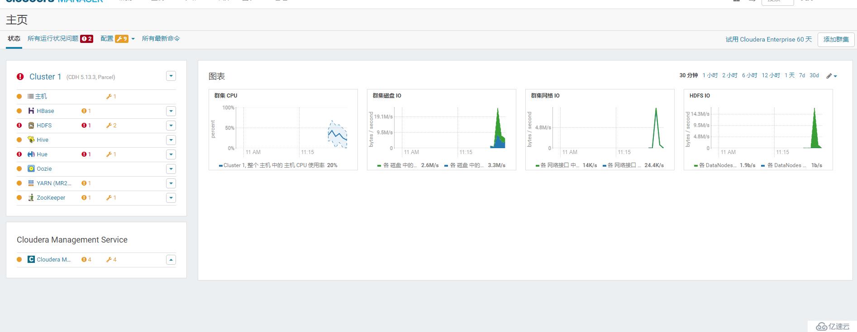Screen dimensions: 857x332
Task: Open Hue red health issue badge
Action: click(x=86, y=154)
